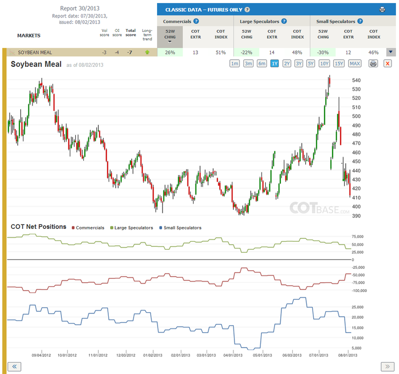
Task: Click the 46% Small Speculators COT index value
Action: (x=373, y=52)
